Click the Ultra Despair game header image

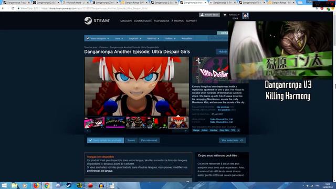click(210, 70)
